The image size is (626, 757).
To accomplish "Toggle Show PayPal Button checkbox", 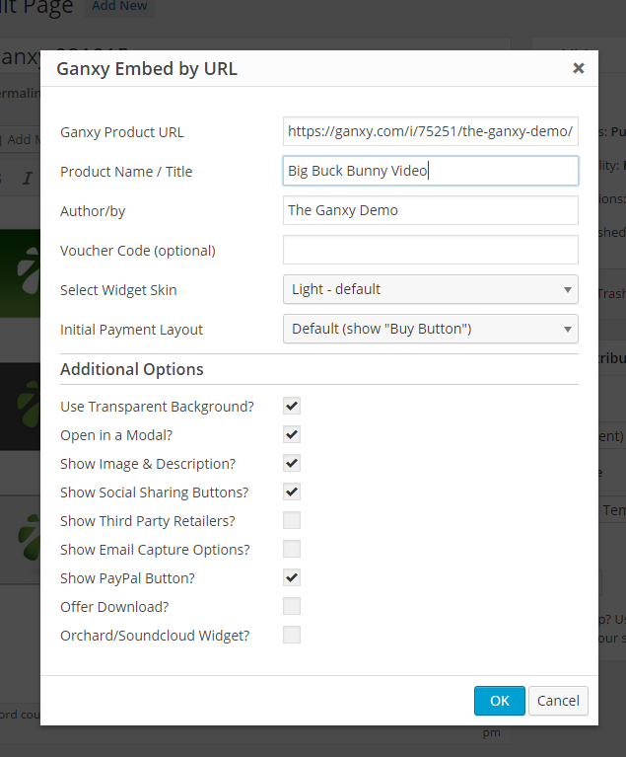I will [x=292, y=577].
